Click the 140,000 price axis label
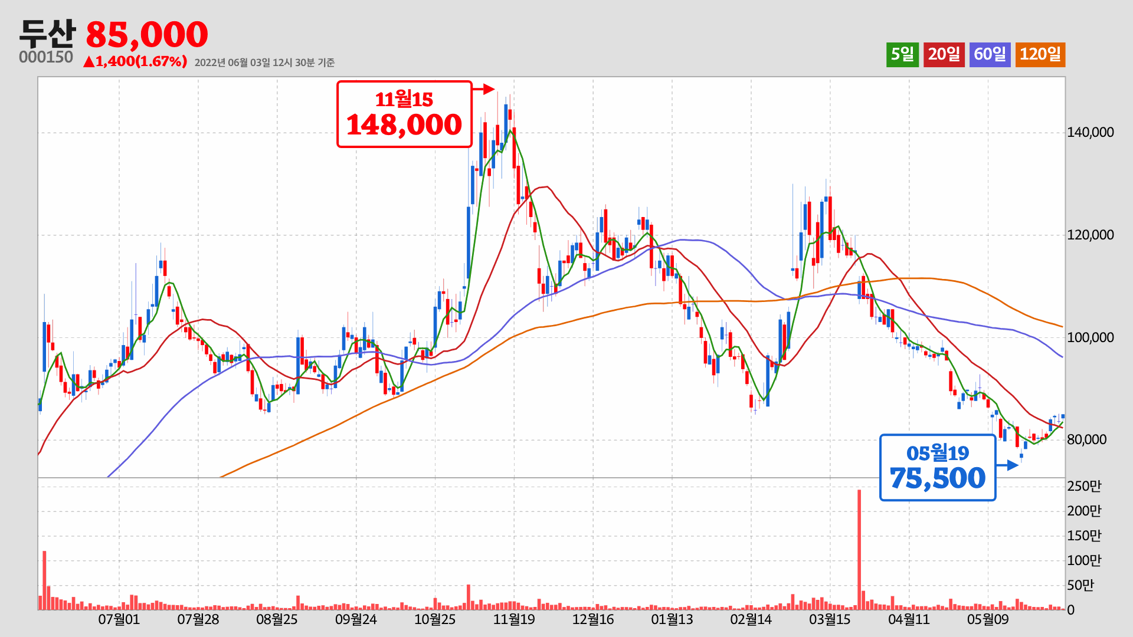Screen dimensions: 1133x637 1090,133
